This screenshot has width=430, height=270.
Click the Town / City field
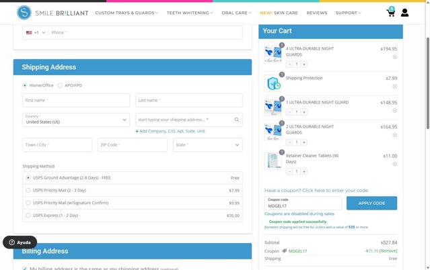tap(57, 145)
